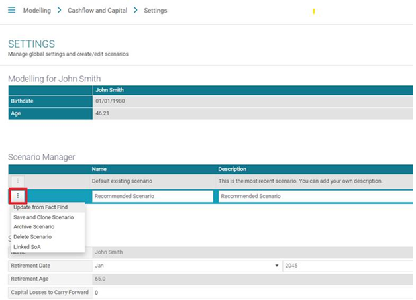This screenshot has width=416, height=300.
Task: Choose Save and Clone Scenario
Action: [x=43, y=217]
